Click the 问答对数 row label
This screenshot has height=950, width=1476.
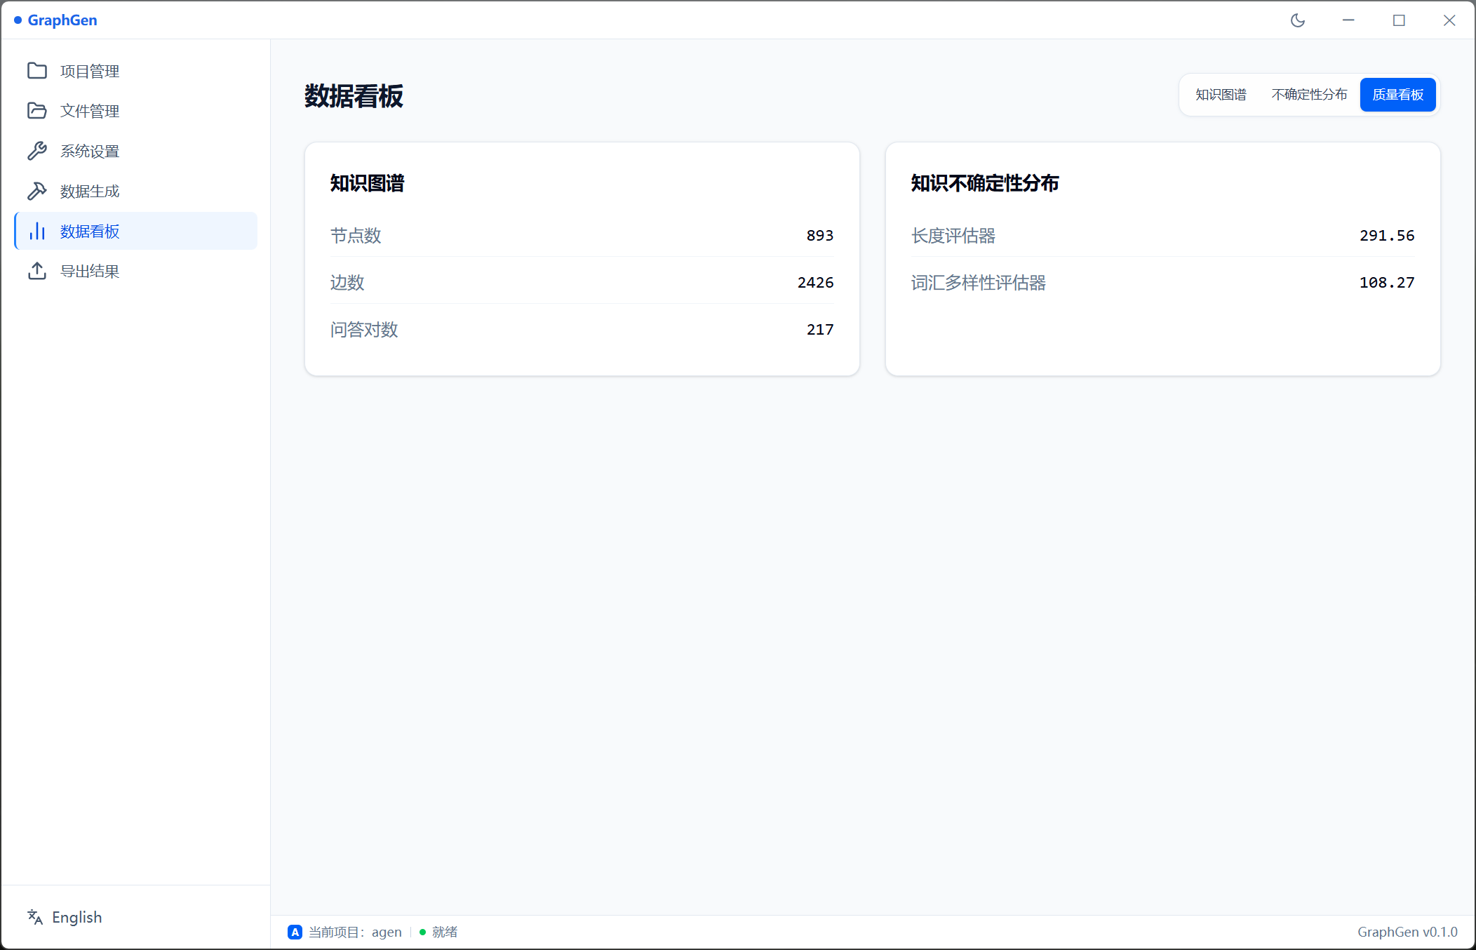(364, 330)
